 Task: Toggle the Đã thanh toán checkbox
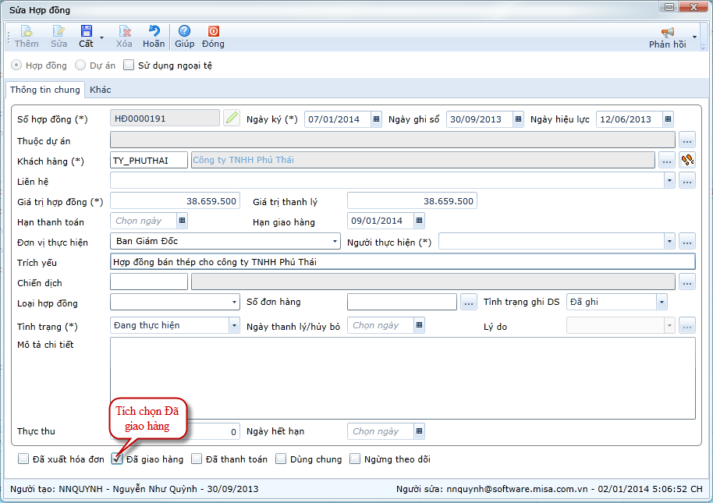coord(197,459)
